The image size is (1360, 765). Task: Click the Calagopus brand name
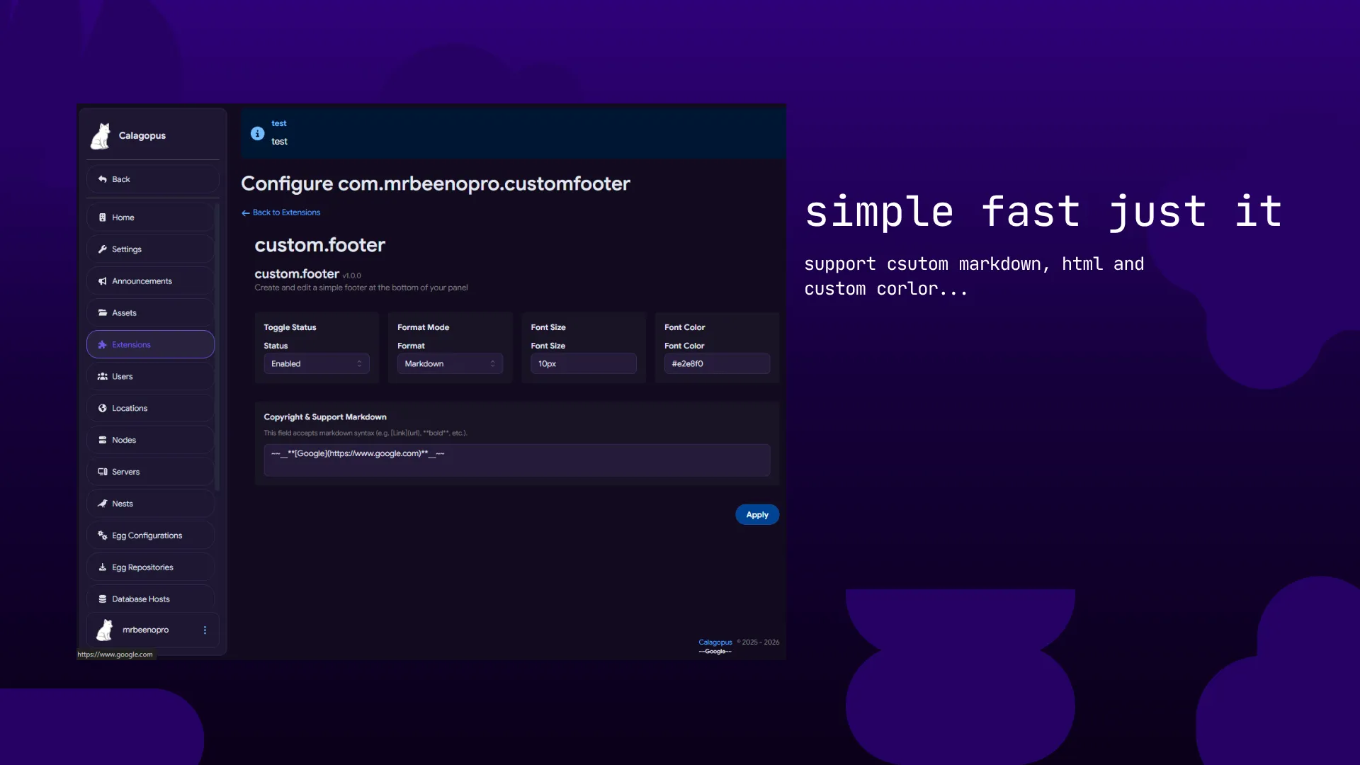(142, 135)
